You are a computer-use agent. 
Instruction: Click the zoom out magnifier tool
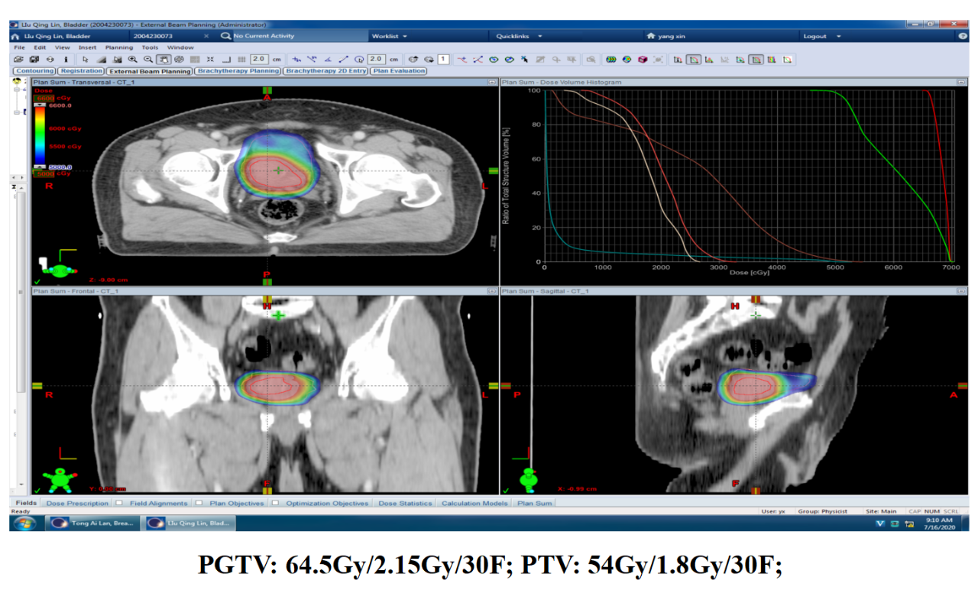click(147, 59)
